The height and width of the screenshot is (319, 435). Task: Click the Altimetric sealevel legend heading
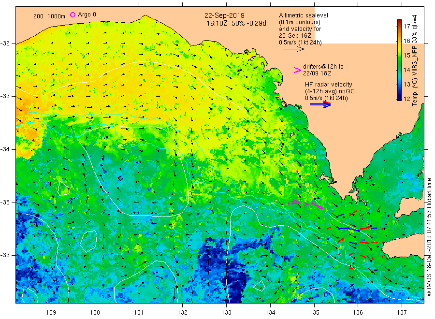coord(304,15)
